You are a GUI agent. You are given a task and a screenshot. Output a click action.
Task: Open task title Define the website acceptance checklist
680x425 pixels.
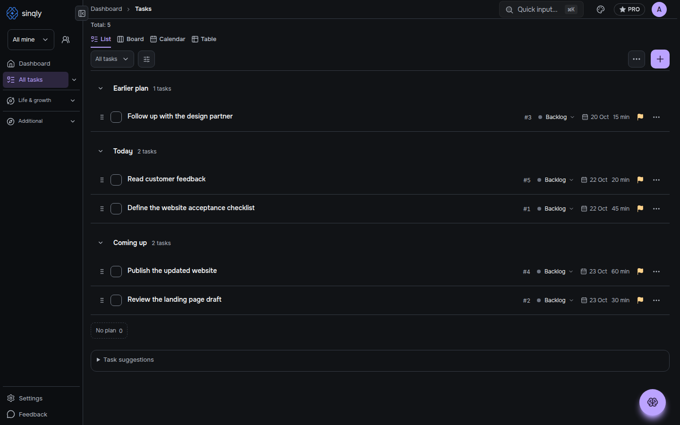click(191, 208)
